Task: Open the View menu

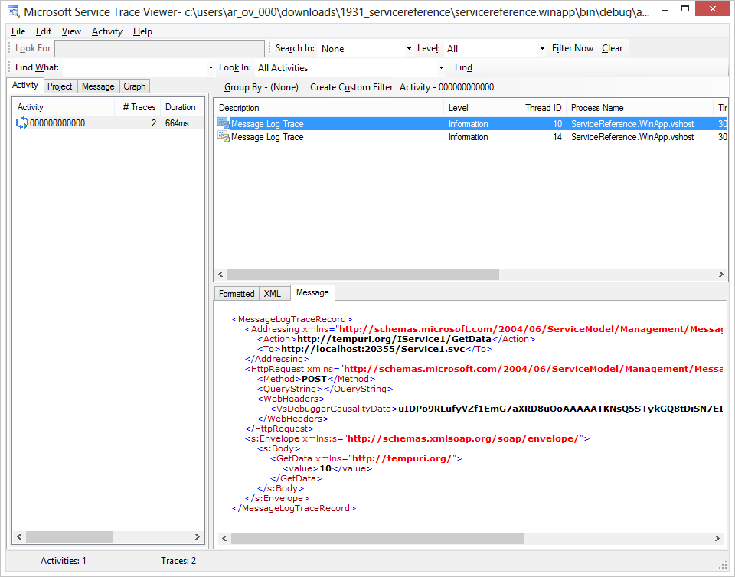Action: click(x=71, y=31)
